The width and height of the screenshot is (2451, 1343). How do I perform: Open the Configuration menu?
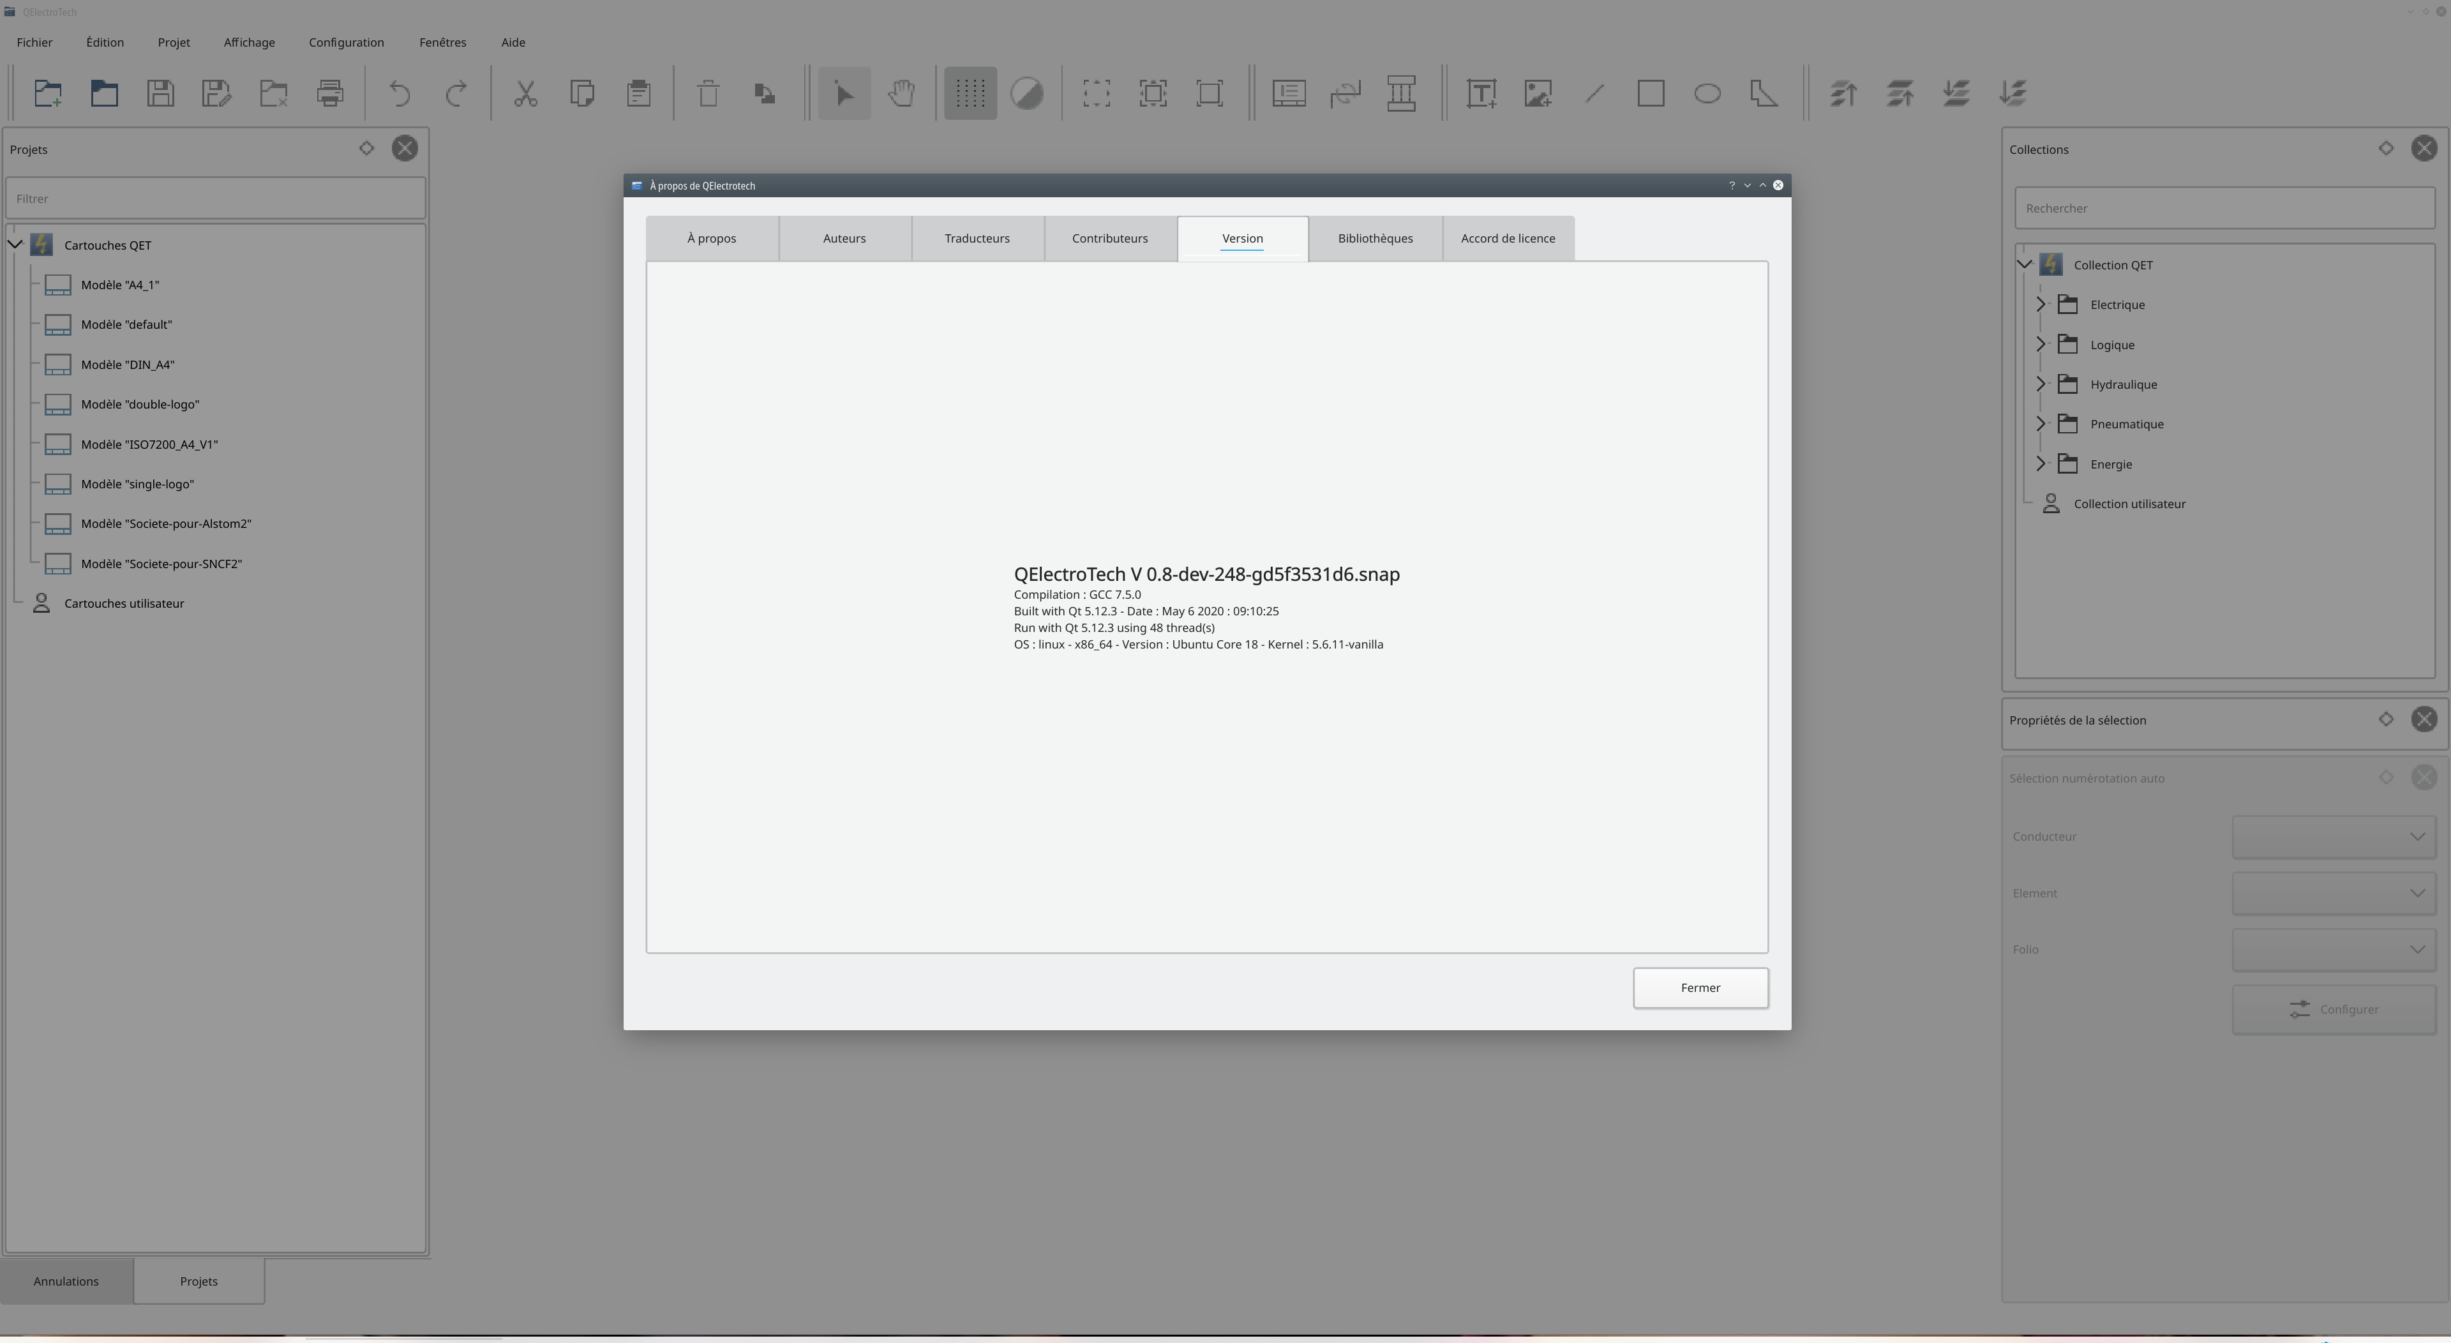pos(347,42)
